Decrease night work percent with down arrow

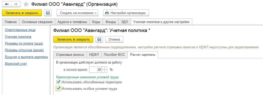point(104,71)
